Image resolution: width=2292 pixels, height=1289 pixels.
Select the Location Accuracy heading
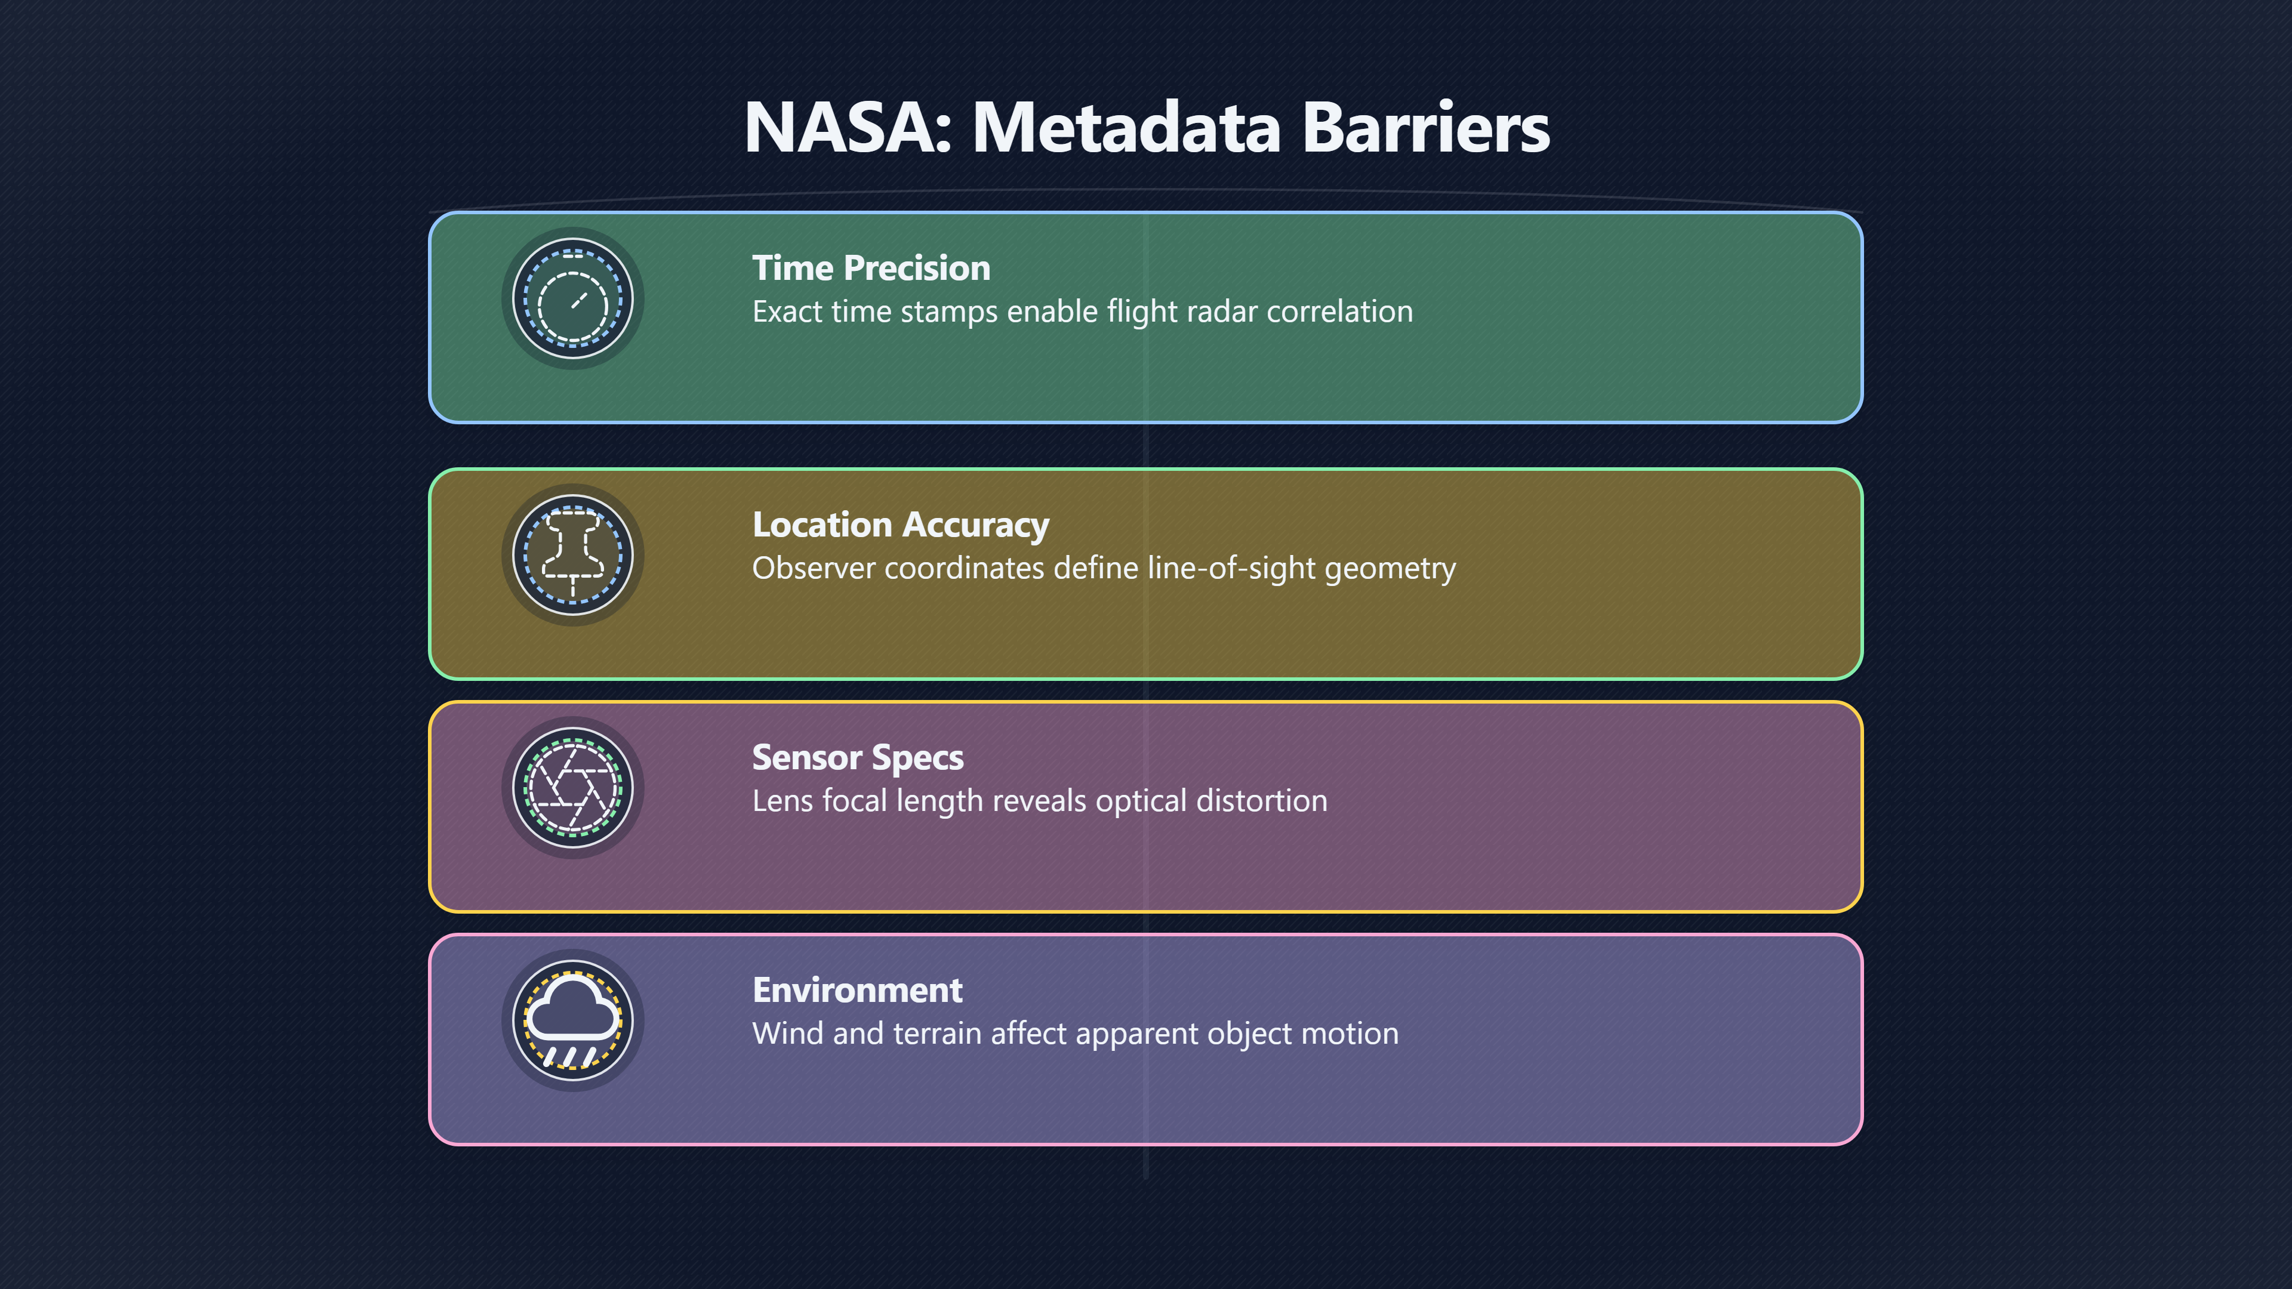(x=901, y=525)
